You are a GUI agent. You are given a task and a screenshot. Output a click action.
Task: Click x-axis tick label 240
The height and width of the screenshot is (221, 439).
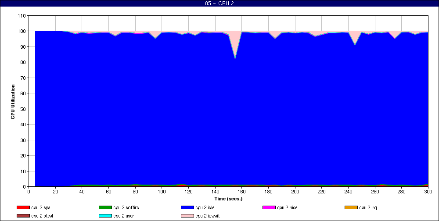348,192
